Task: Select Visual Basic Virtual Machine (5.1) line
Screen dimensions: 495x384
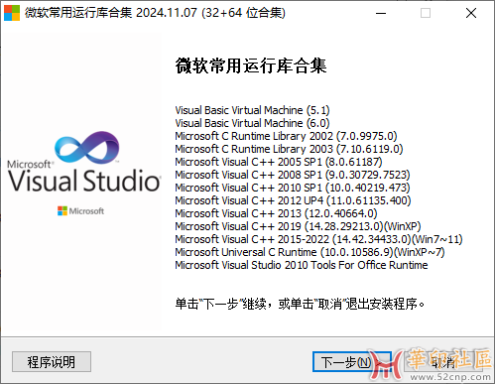Action: point(252,110)
